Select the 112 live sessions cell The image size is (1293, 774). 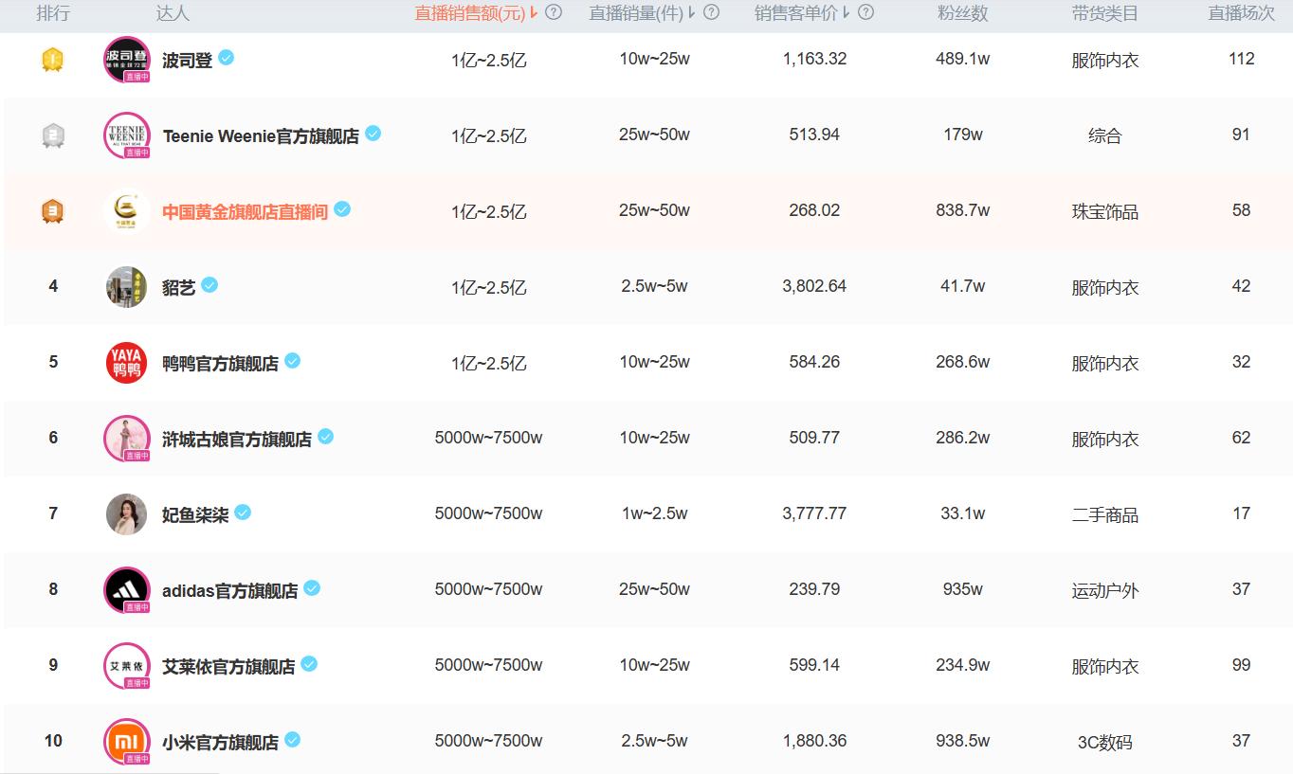click(1241, 59)
